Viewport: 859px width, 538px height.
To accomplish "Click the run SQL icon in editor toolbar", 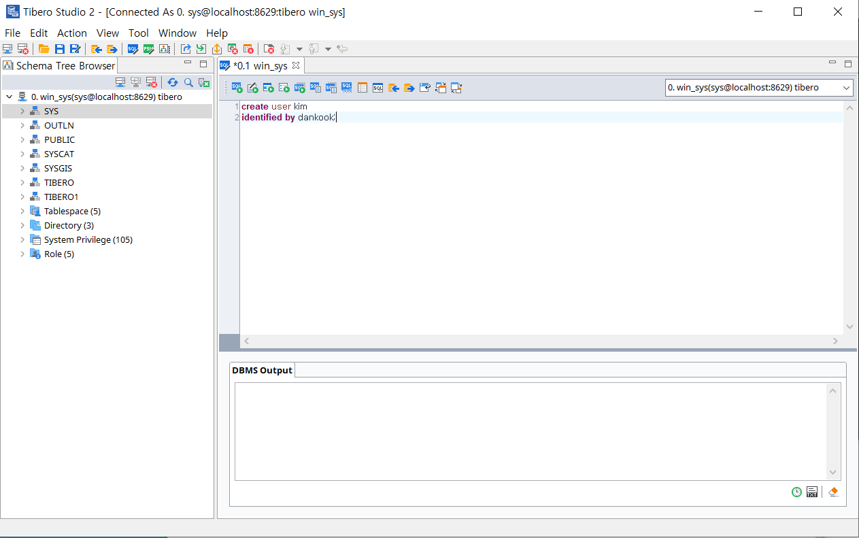I will 237,88.
